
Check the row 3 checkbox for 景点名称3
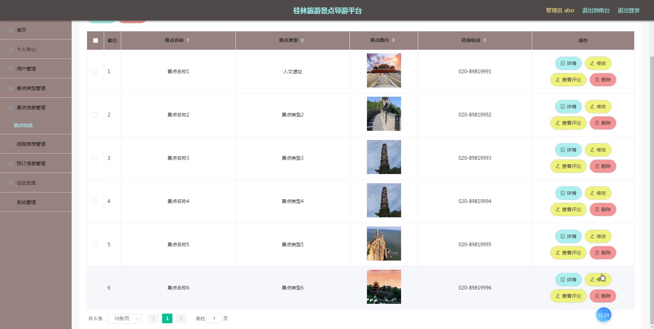click(95, 158)
